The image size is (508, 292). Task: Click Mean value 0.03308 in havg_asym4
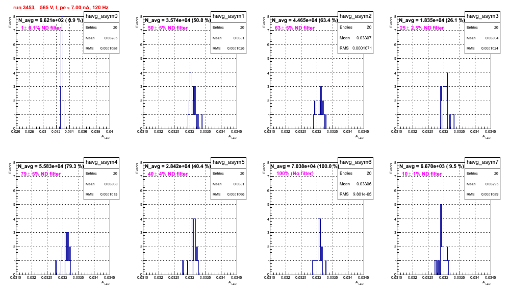pos(111,184)
